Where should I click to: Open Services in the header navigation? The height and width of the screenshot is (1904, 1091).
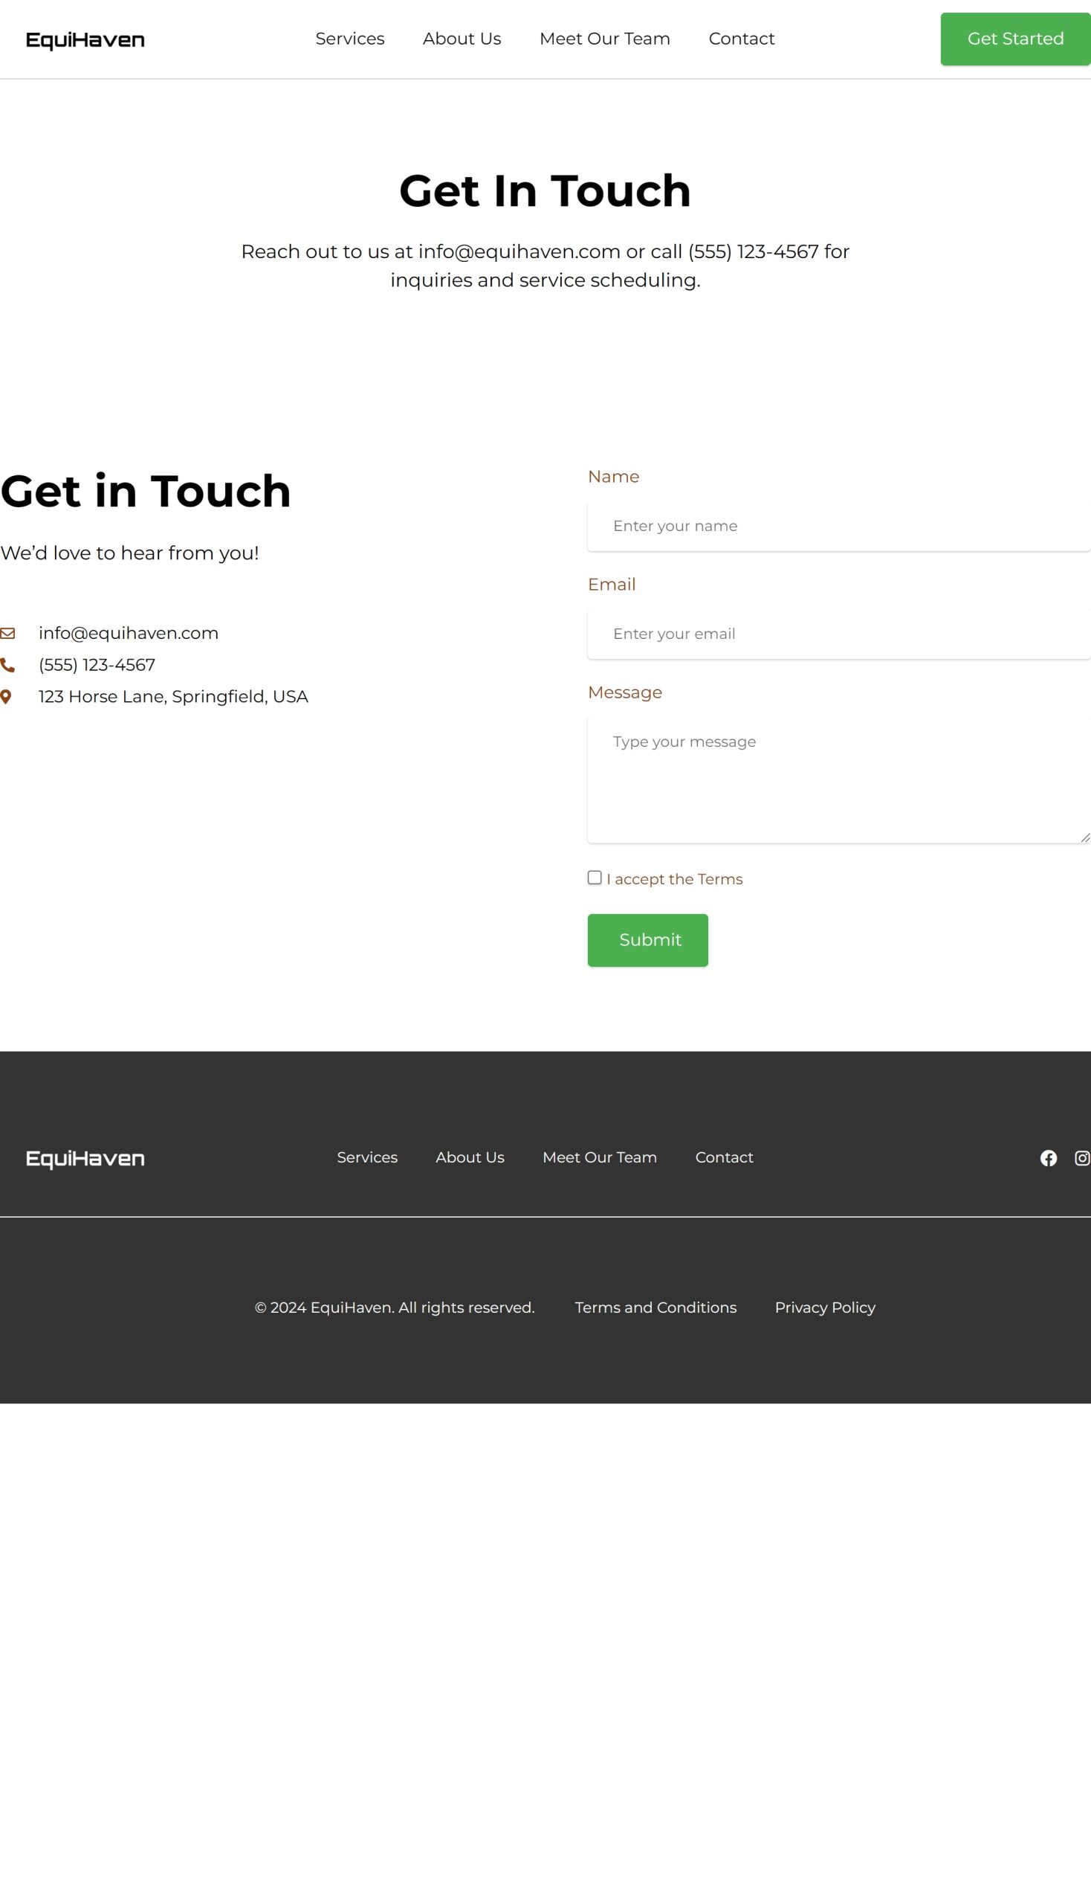[x=350, y=39]
